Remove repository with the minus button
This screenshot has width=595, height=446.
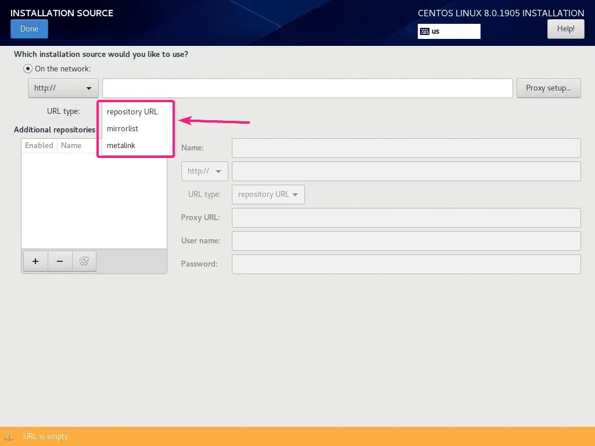[x=60, y=261]
